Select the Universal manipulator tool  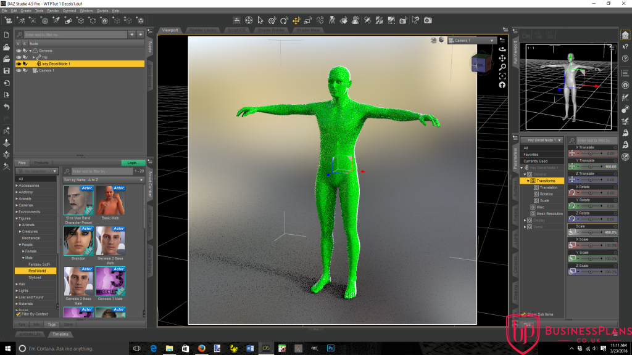247,21
